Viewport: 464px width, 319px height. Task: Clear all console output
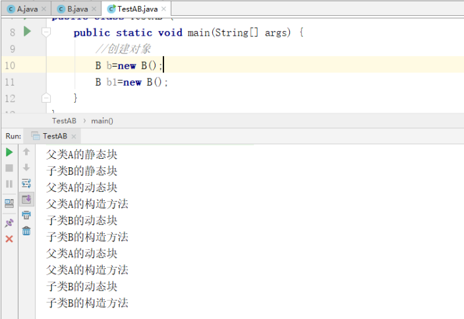(26, 231)
